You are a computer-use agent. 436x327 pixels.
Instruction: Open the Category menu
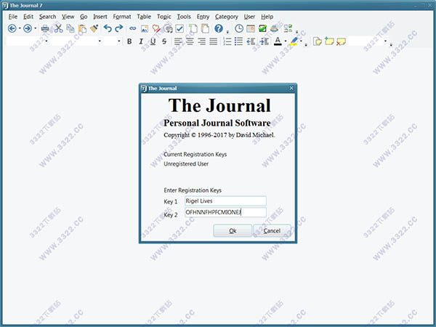tap(226, 17)
